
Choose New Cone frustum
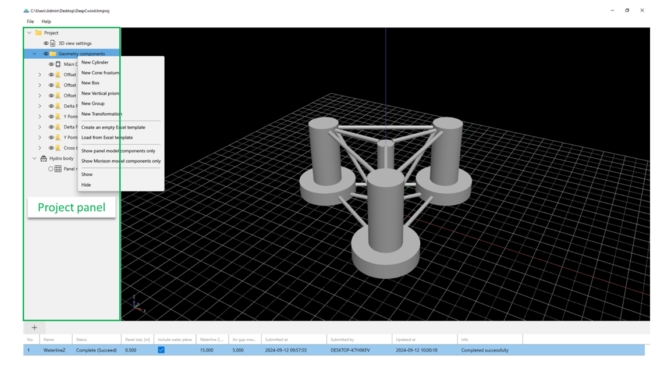100,73
